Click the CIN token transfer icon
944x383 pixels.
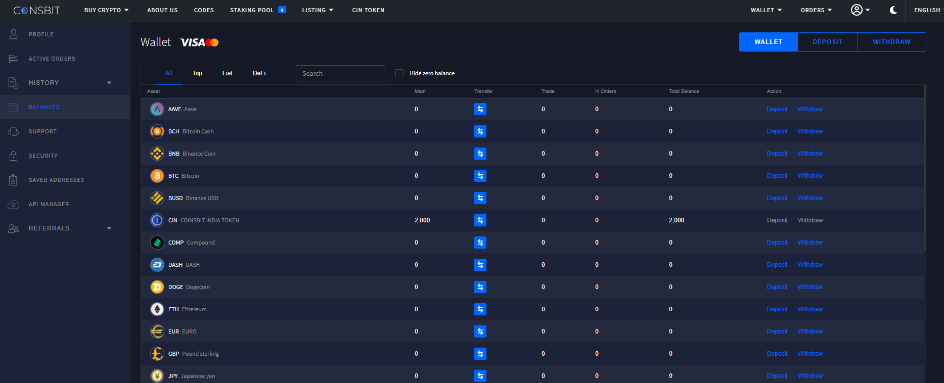click(480, 220)
